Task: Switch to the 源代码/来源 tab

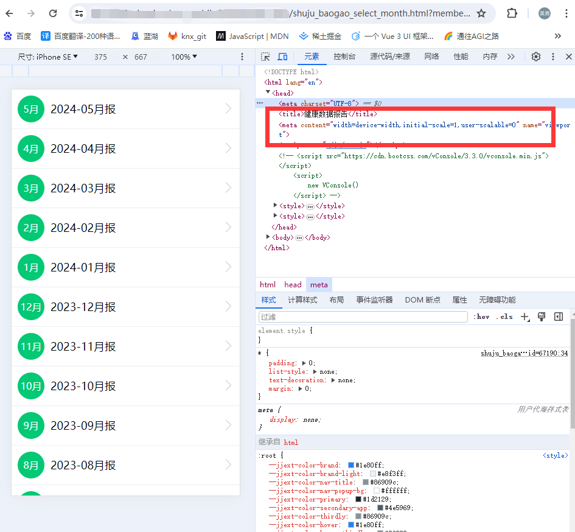Action: (390, 57)
